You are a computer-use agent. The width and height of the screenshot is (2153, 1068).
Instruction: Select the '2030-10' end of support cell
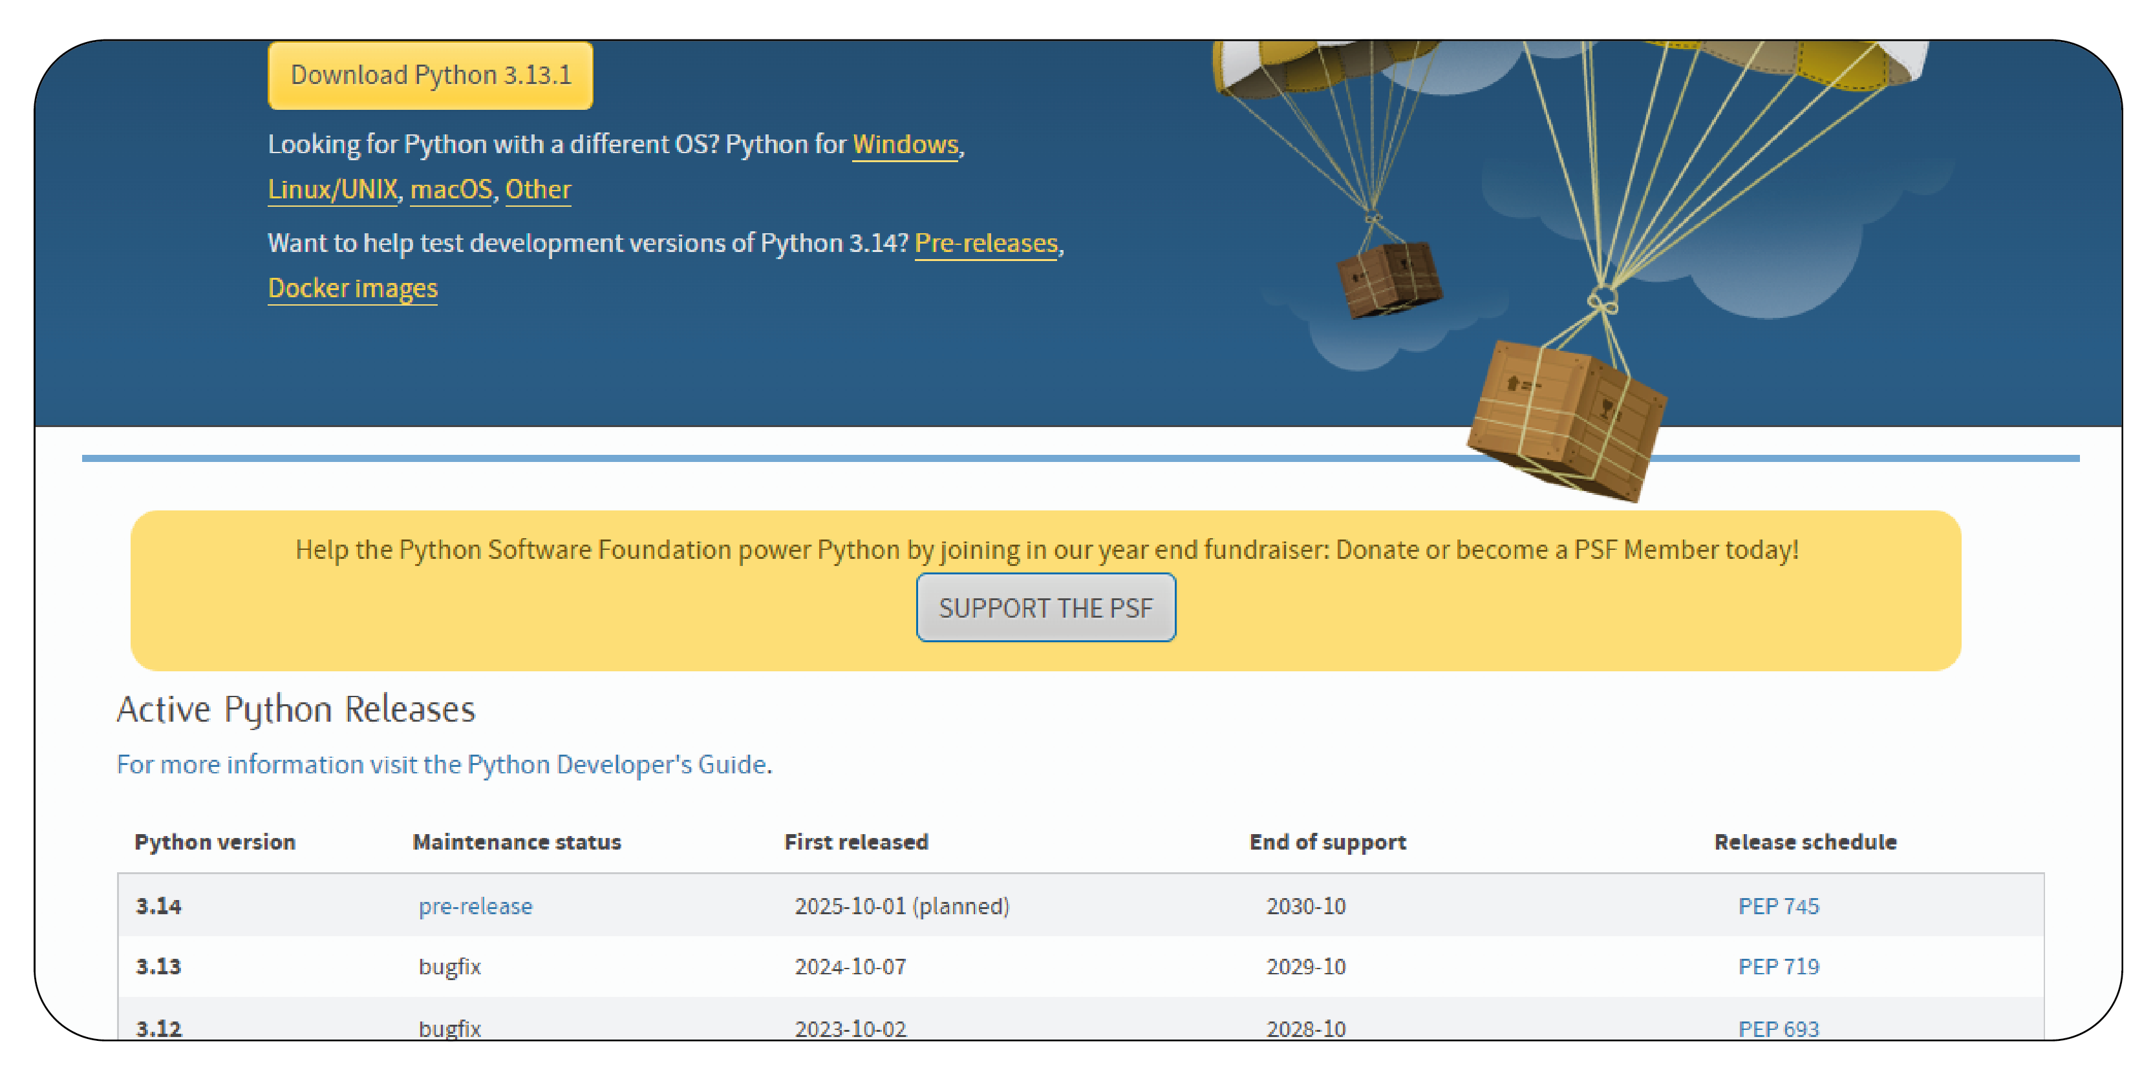click(x=1305, y=906)
